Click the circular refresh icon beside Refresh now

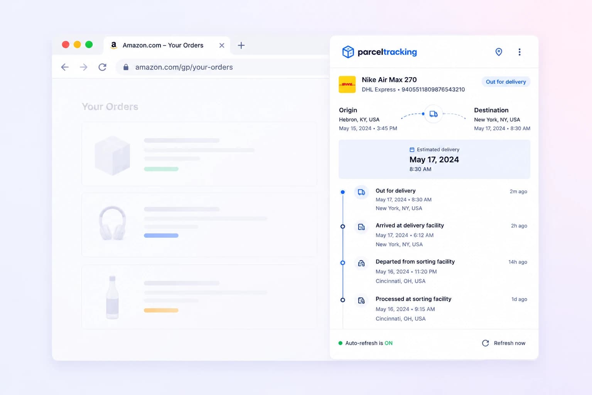486,343
